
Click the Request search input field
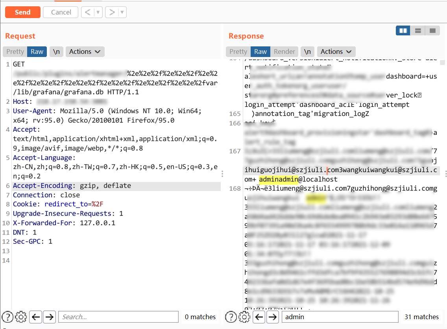tap(118, 317)
